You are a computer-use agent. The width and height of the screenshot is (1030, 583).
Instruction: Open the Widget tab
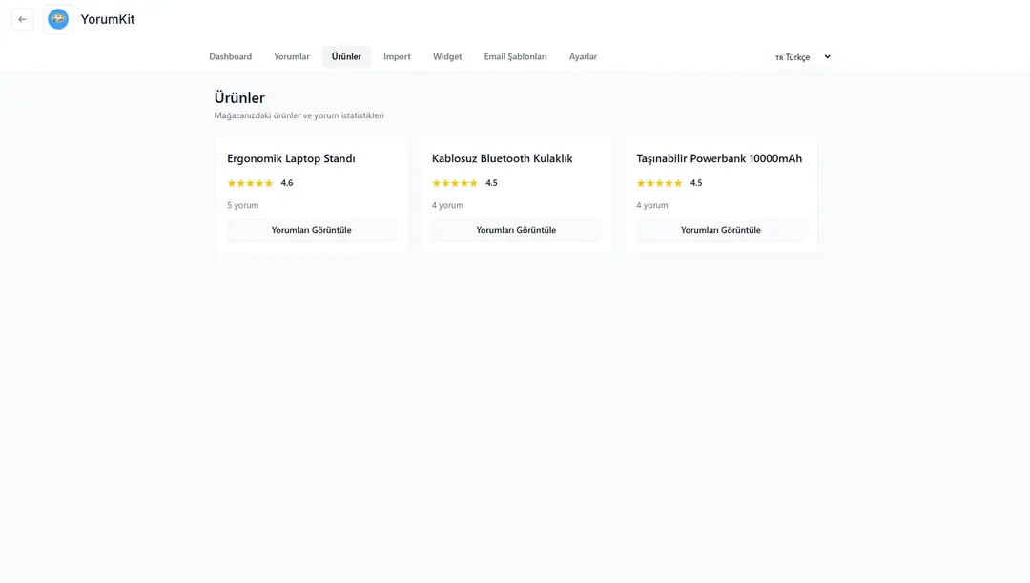[x=447, y=57]
